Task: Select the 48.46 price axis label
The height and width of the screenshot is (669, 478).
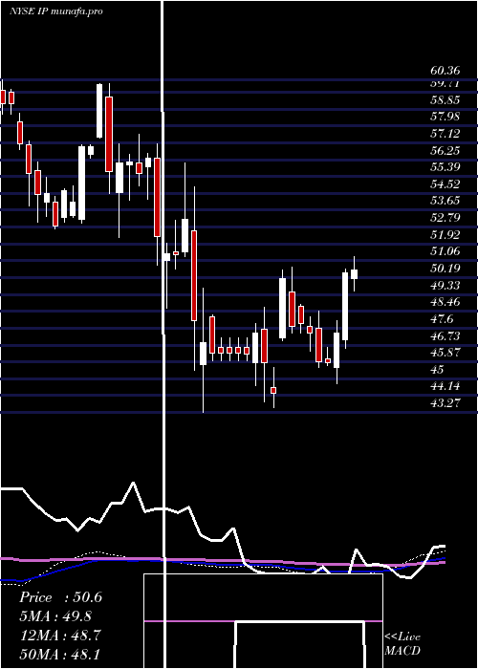Action: (x=445, y=302)
